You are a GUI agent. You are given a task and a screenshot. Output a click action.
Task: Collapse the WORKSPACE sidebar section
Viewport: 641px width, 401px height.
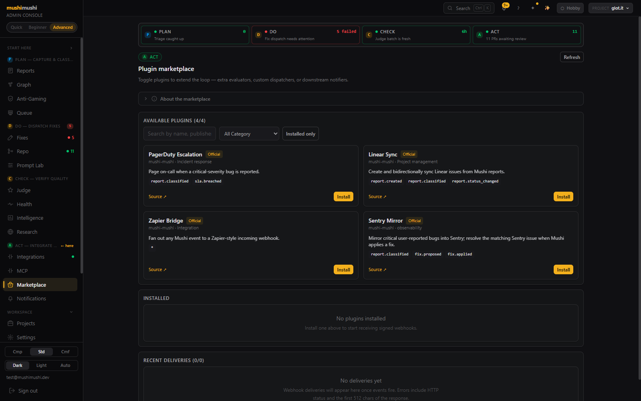40,312
